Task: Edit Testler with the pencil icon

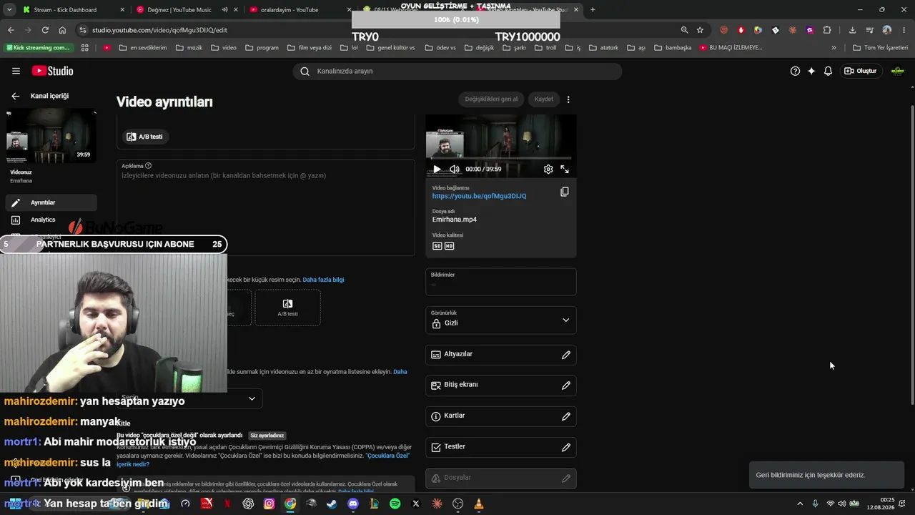Action: coord(566,447)
